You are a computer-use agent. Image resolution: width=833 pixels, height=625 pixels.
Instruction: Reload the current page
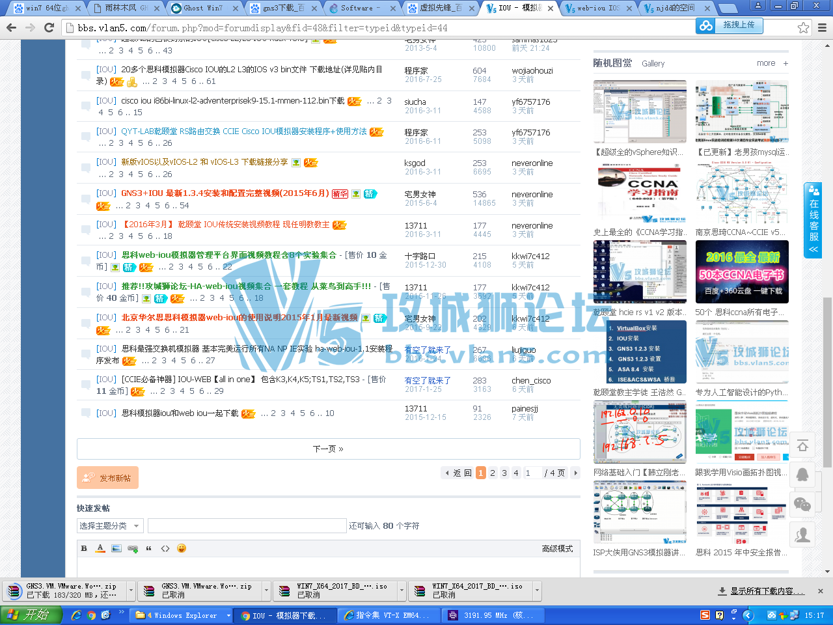pyautogui.click(x=49, y=28)
